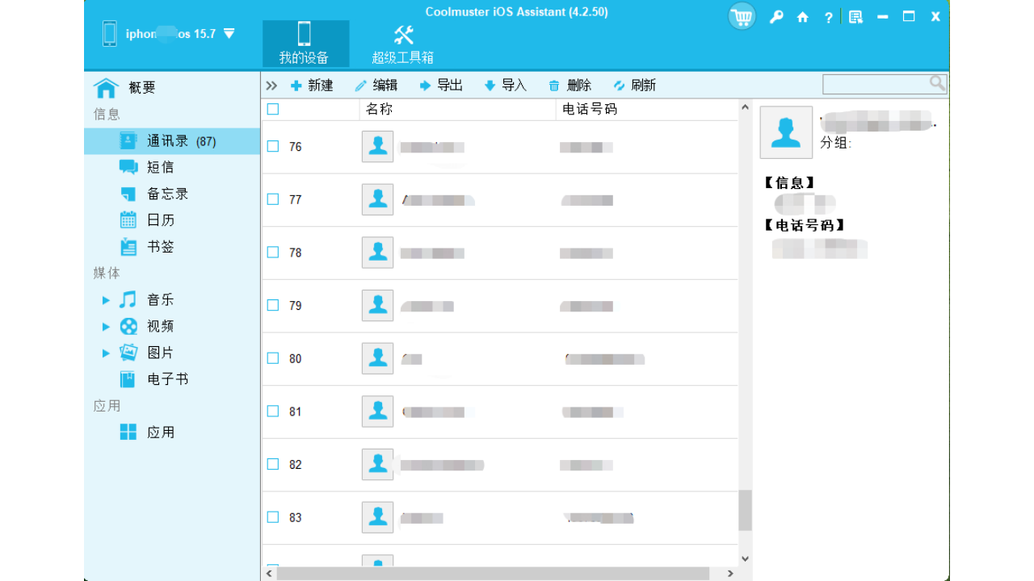Switch to the 超级工具箱 toolbox tab
1034x581 pixels.
[403, 44]
